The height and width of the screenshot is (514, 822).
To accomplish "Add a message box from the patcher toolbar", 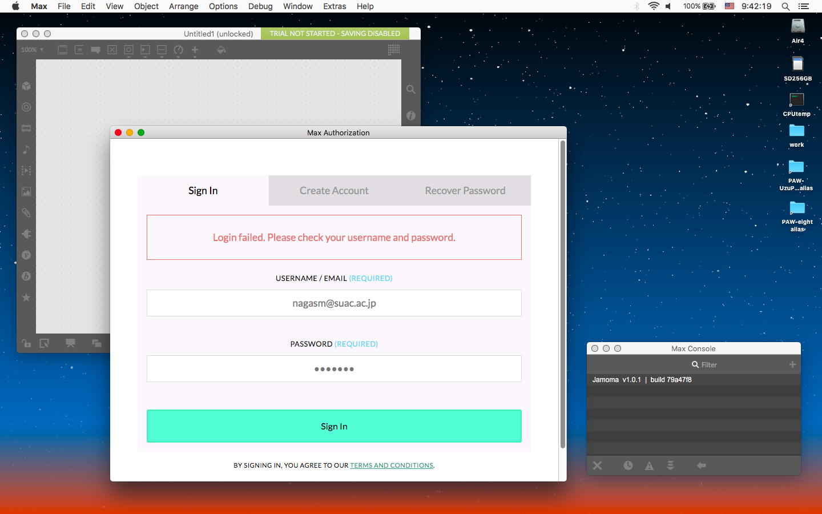I will tap(79, 50).
